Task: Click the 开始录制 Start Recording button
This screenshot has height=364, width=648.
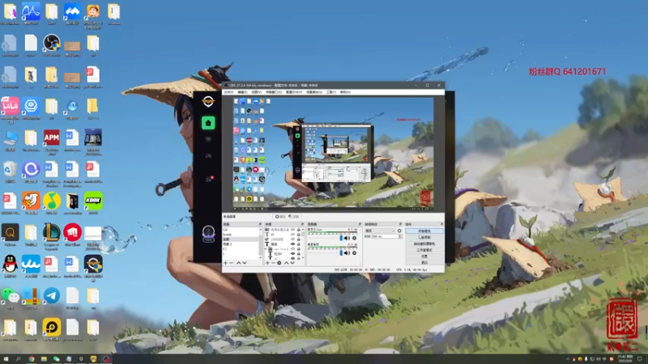Action: click(x=424, y=237)
